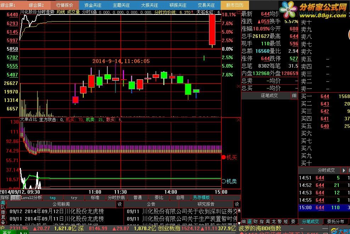Viewport: 350px width, 234px height.
Task: Open the 研报关注 tab
Action: coord(178,5)
